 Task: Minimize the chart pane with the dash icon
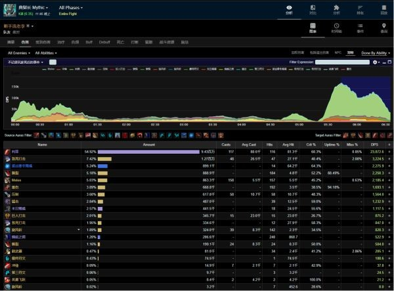[384, 62]
